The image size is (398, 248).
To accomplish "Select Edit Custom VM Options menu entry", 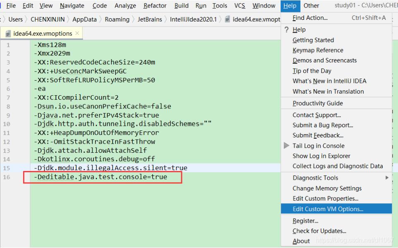I will [x=328, y=209].
